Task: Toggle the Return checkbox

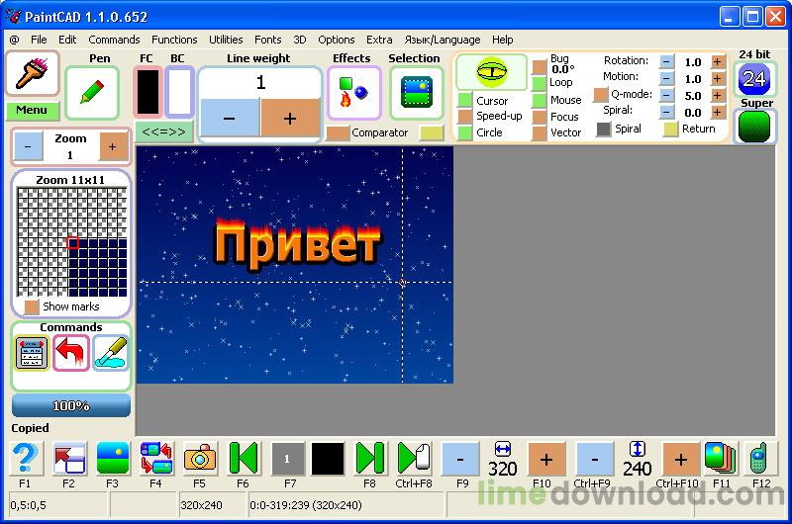Action: click(670, 130)
